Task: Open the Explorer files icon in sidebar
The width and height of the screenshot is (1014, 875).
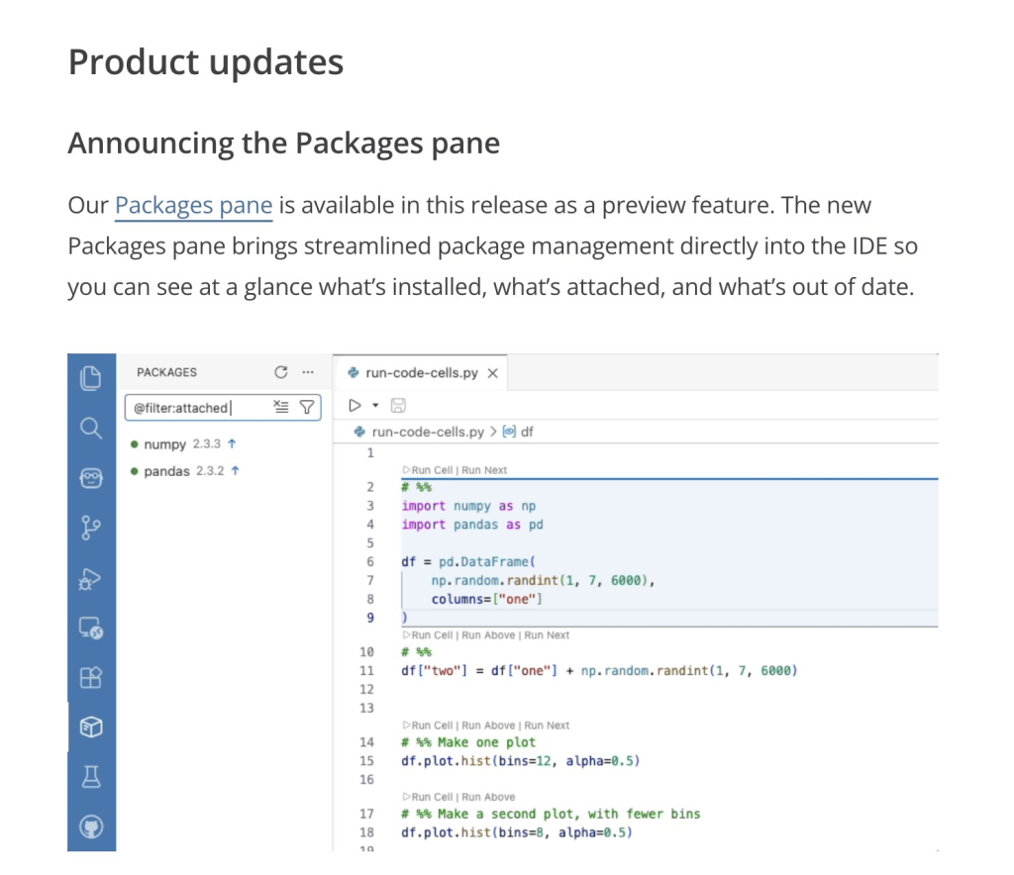Action: [x=90, y=378]
